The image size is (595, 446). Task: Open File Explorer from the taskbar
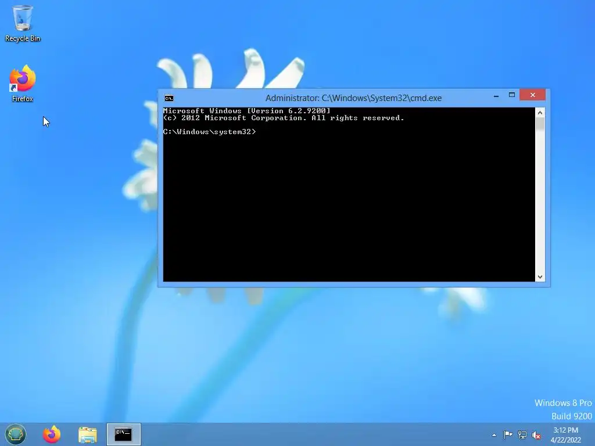(88, 434)
